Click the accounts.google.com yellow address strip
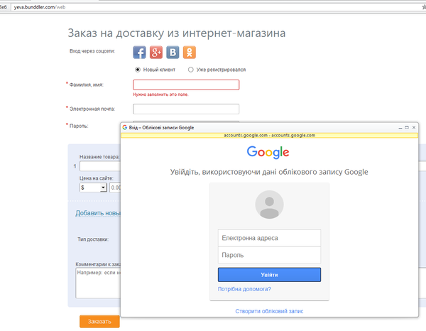Viewport: 426px width, 331px height. coord(269,136)
